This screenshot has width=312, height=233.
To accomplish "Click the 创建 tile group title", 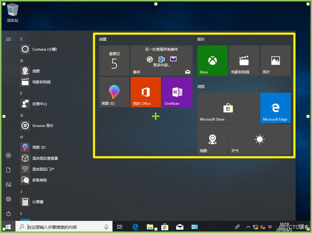I will [x=103, y=39].
